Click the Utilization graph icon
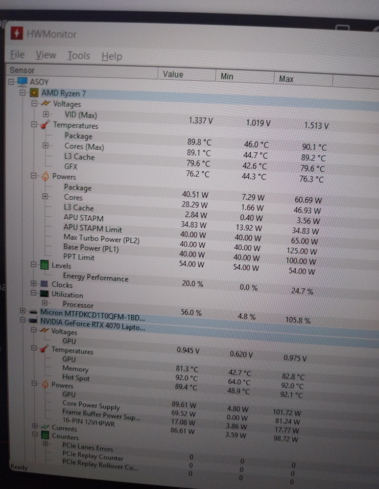This screenshot has width=379, height=489. coord(44,294)
